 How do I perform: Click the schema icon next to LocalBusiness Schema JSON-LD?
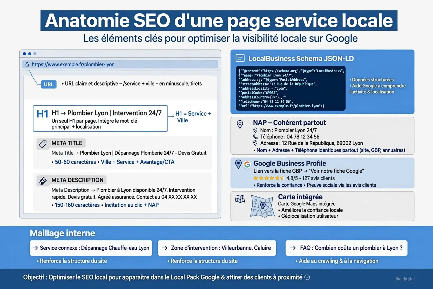coord(240,58)
